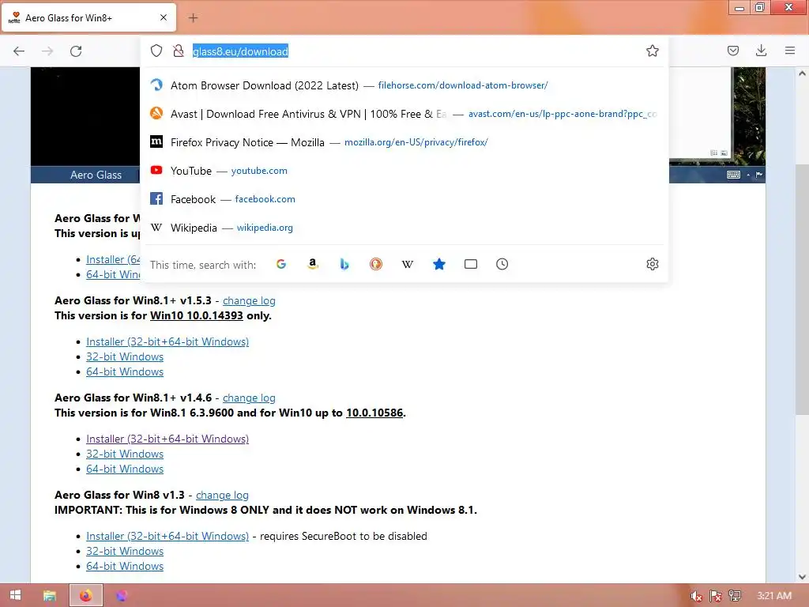Open change log for Win8 v1.3
Viewport: 809px width, 607px height.
(x=222, y=495)
